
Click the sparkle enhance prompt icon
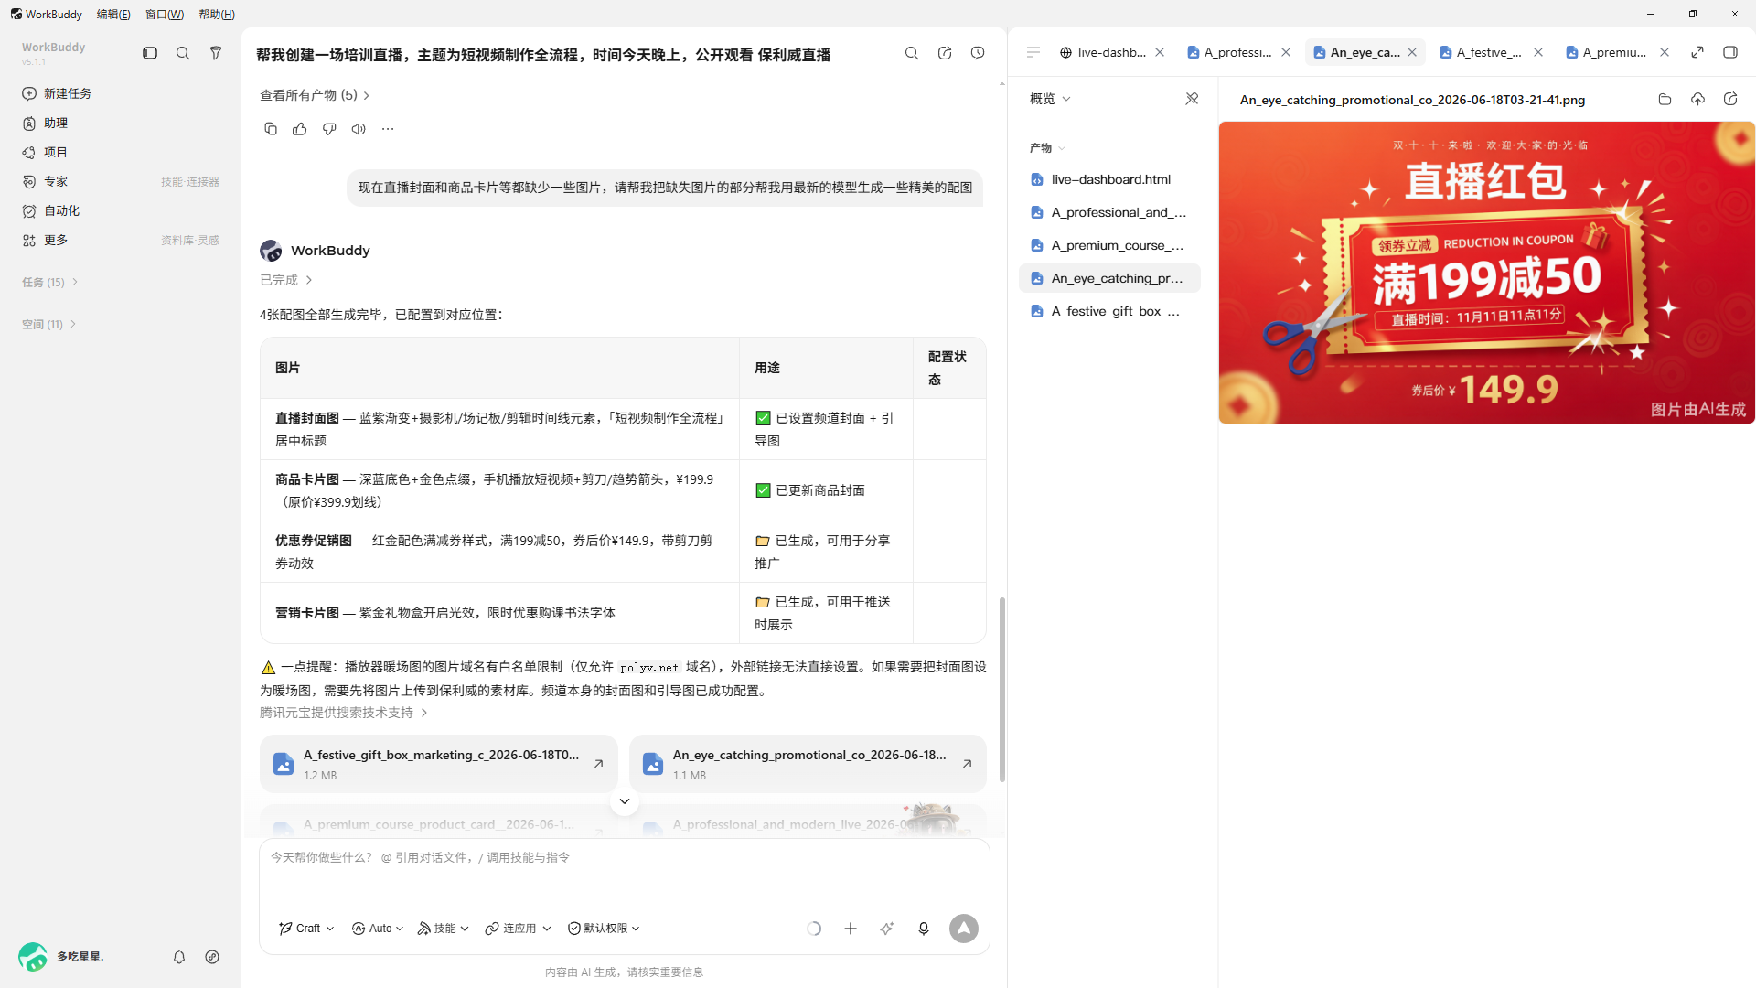(x=887, y=929)
